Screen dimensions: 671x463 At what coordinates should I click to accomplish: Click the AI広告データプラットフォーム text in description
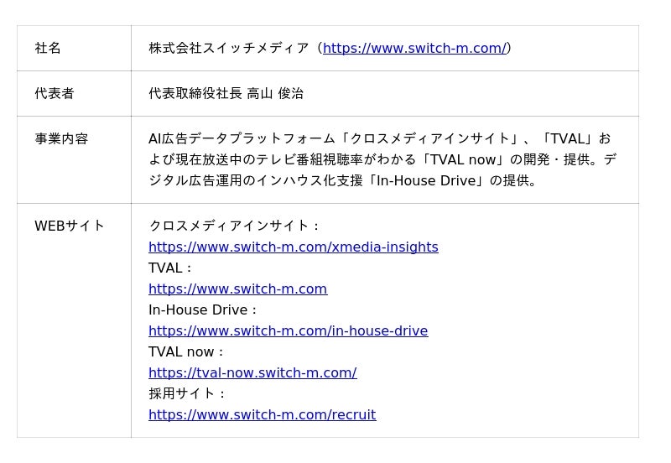coord(243,139)
